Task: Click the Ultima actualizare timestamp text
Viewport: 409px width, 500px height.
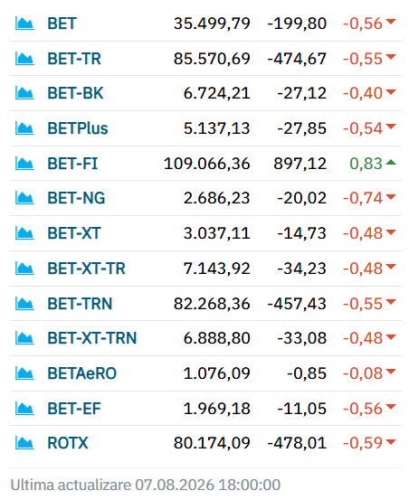Action: click(x=146, y=485)
